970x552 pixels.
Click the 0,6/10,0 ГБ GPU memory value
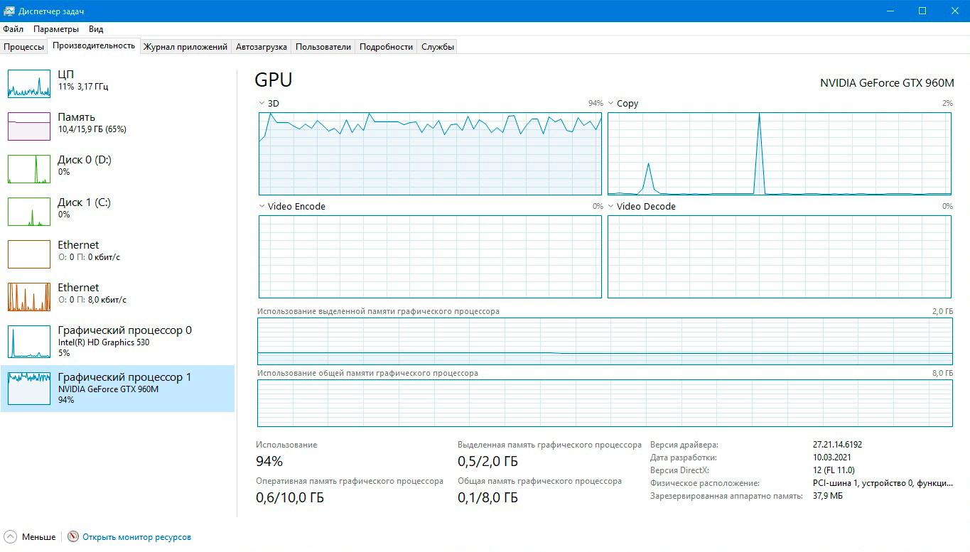tap(290, 498)
